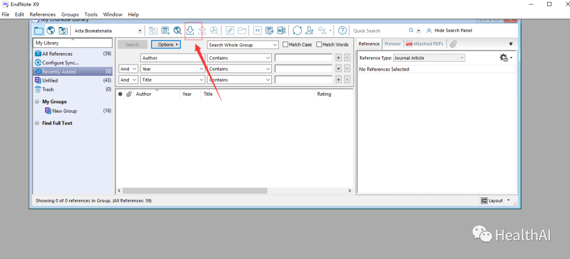The height and width of the screenshot is (259, 570).
Task: Open the And operator for Year row
Action: [129, 68]
